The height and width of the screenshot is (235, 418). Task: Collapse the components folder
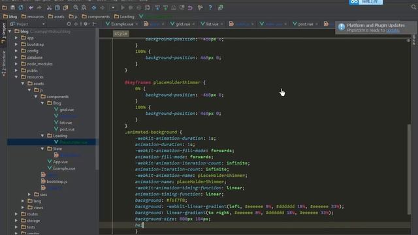click(x=36, y=97)
